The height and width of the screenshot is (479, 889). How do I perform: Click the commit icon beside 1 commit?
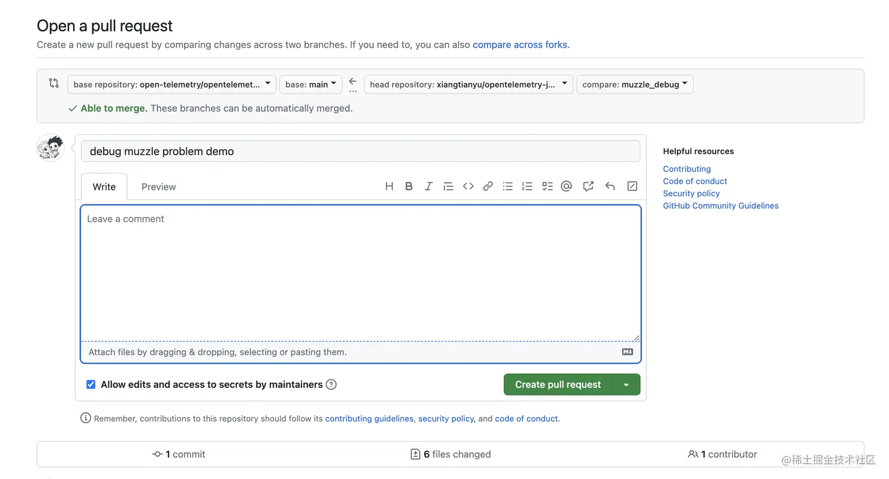pos(158,454)
